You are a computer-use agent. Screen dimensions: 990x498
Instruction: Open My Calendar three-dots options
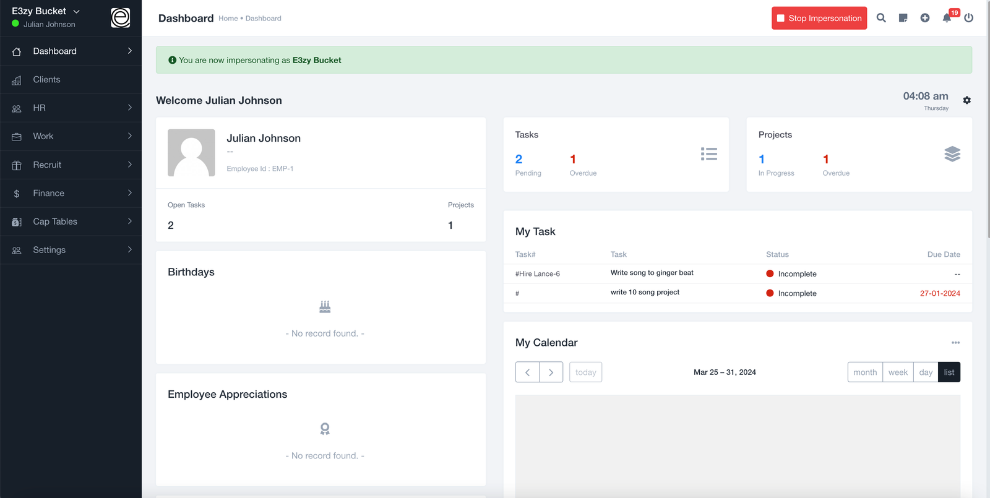(955, 343)
